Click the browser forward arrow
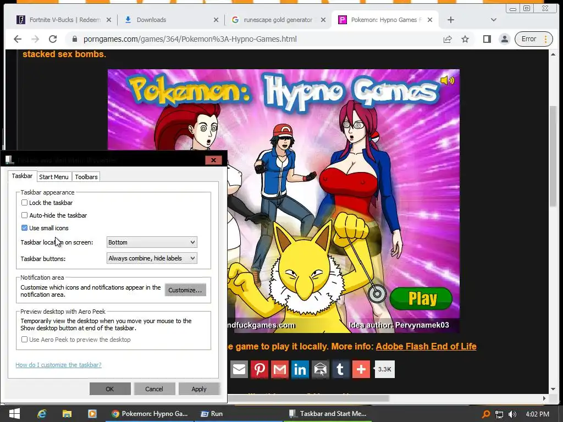Screen dimensions: 563x422 pyautogui.click(x=35, y=39)
